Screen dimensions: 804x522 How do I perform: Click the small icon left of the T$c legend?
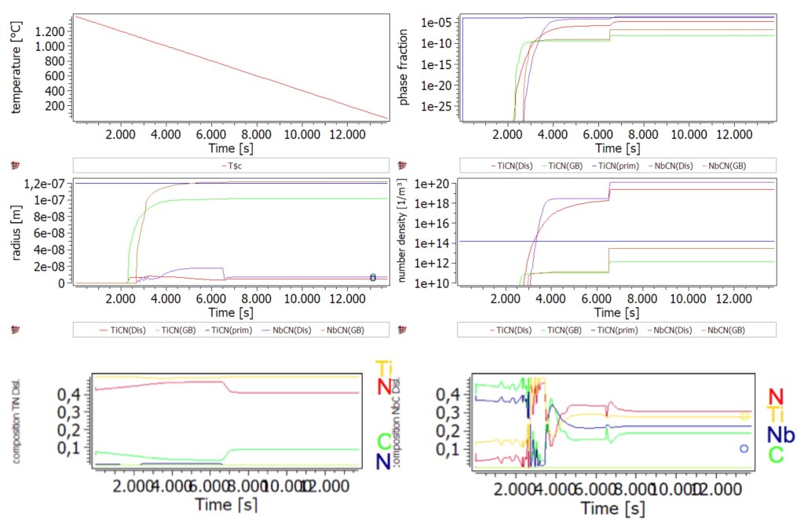click(12, 166)
